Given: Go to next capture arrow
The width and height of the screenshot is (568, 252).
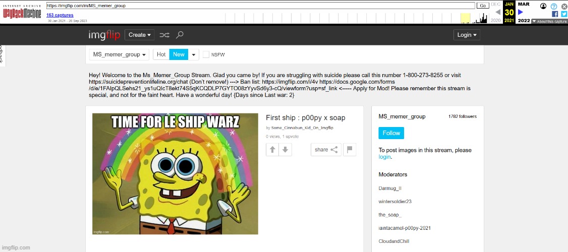Looking at the screenshot, I should click(x=521, y=12).
